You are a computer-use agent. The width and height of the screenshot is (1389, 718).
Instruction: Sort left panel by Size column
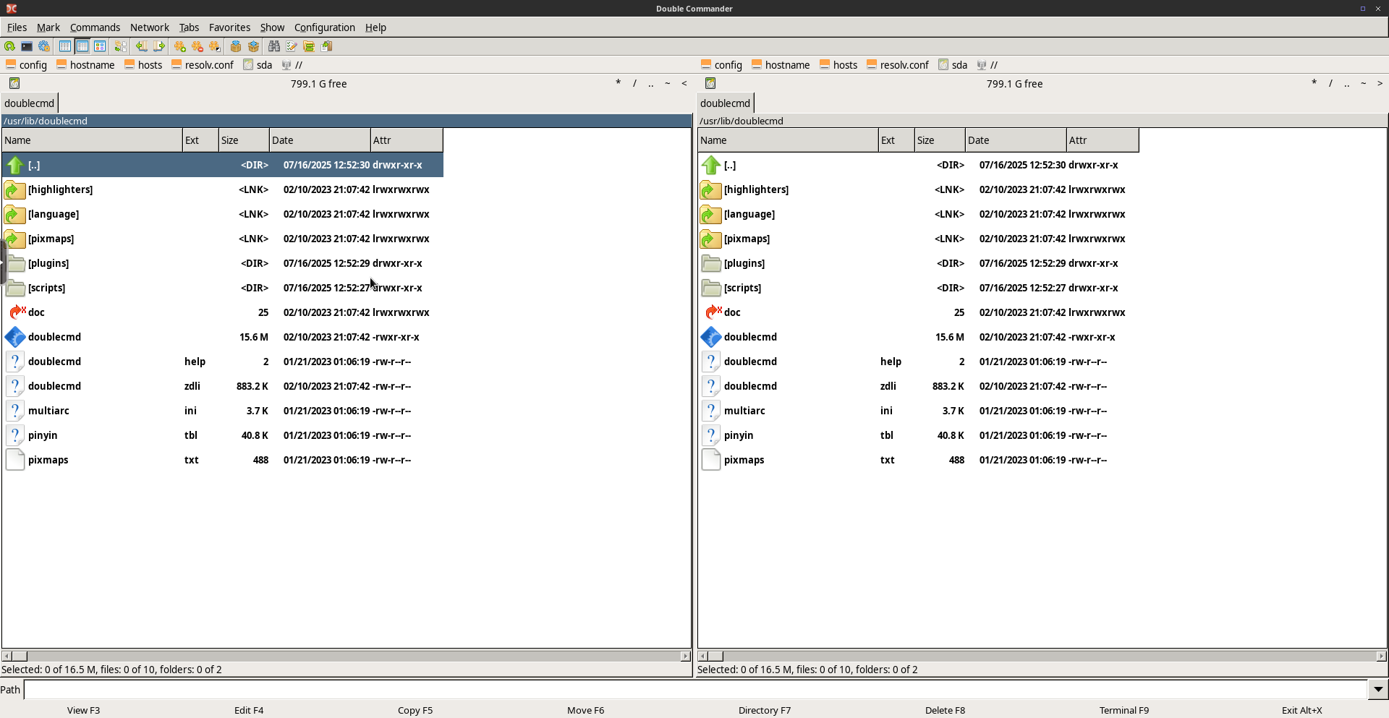244,140
